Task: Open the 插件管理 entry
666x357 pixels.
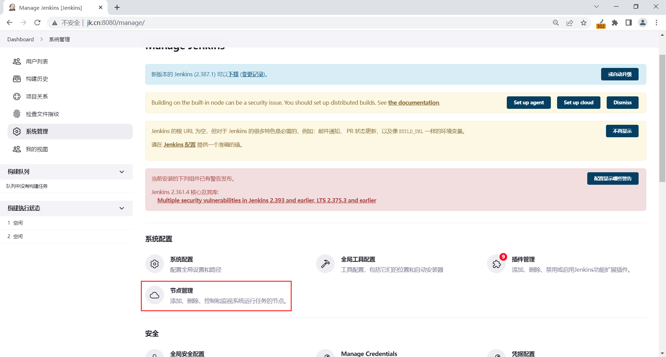Action: 559,264
